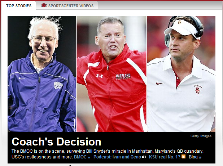Click the Nike swoosh on the white polo
Viewport: 223px width, 166px height.
point(160,83)
